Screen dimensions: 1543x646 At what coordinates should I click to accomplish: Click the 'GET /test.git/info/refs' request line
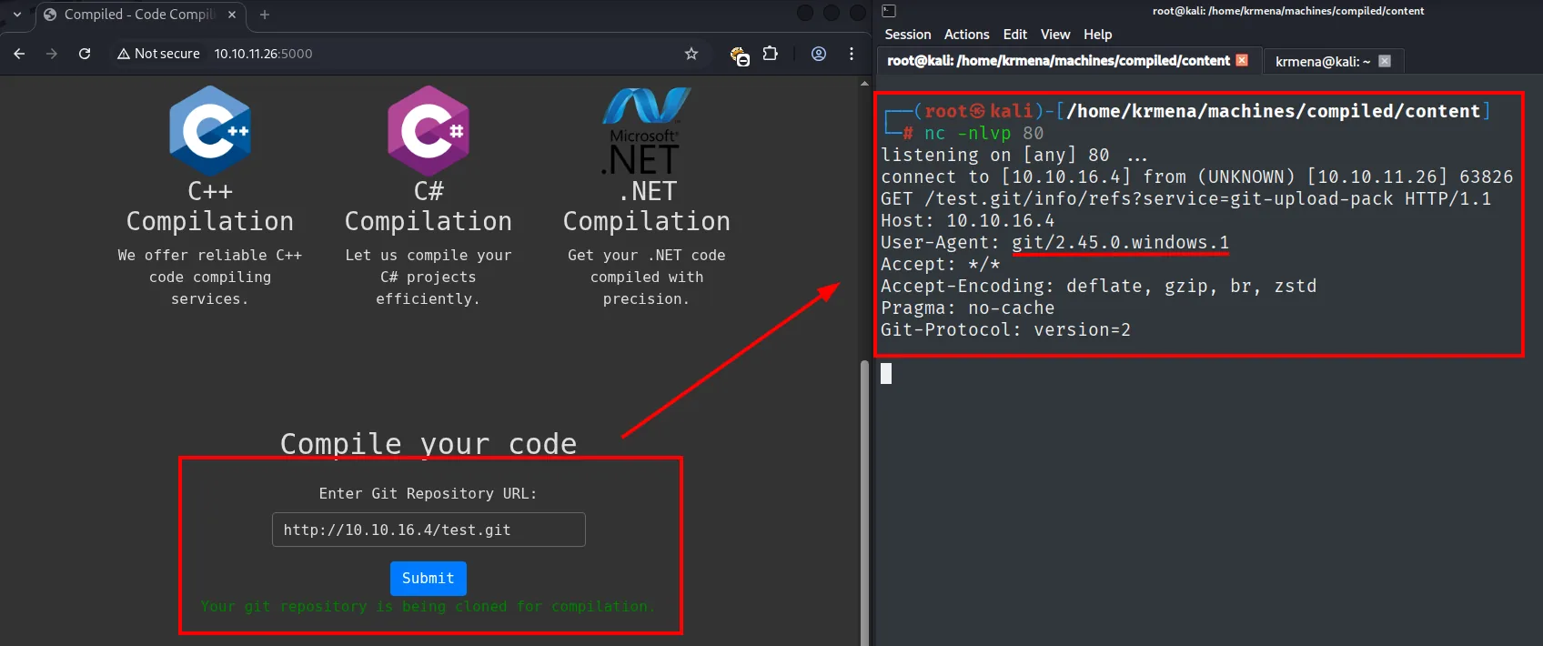click(1186, 199)
